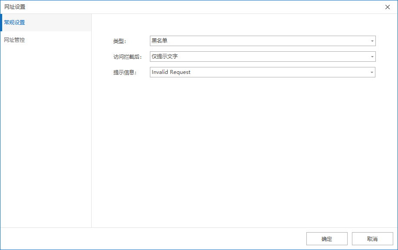The width and height of the screenshot is (398, 250).
Task: Click the 提示信息: label text
Action: pos(125,73)
